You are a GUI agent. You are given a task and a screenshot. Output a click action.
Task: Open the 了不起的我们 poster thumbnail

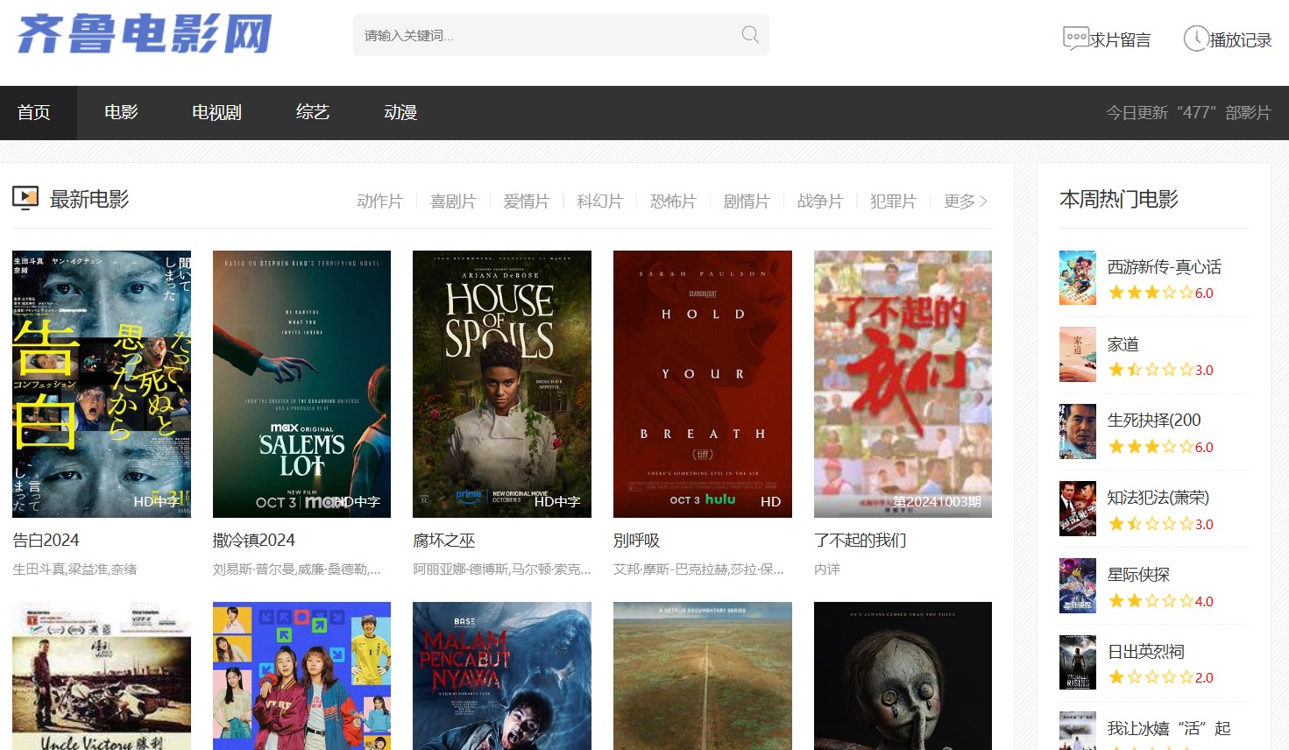[903, 384]
